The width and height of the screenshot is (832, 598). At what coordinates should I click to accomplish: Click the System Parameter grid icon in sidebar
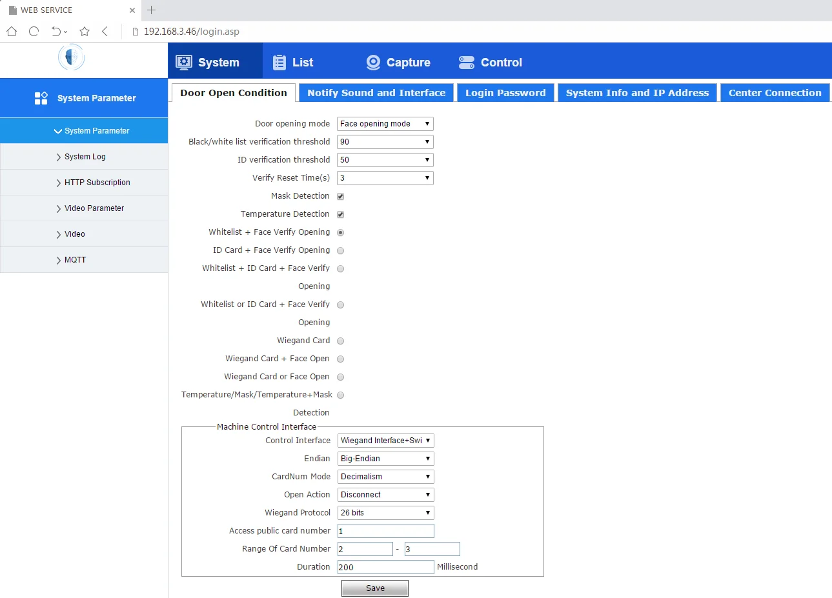(x=41, y=98)
